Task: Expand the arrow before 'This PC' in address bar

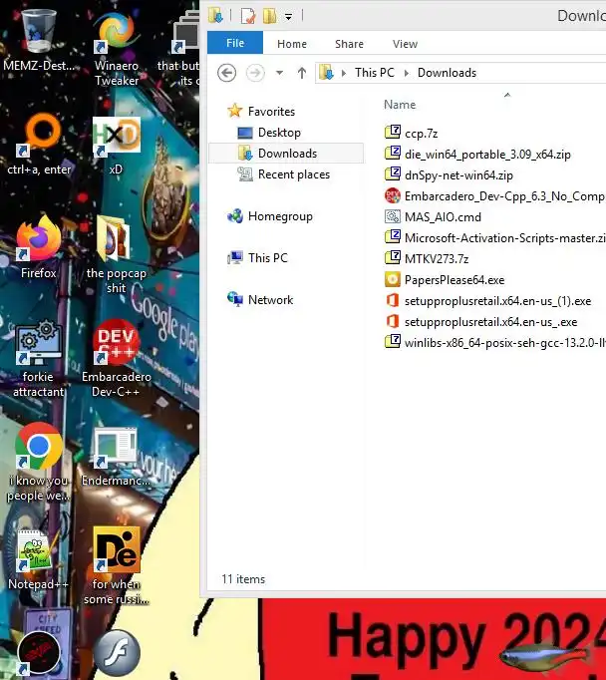Action: click(344, 73)
